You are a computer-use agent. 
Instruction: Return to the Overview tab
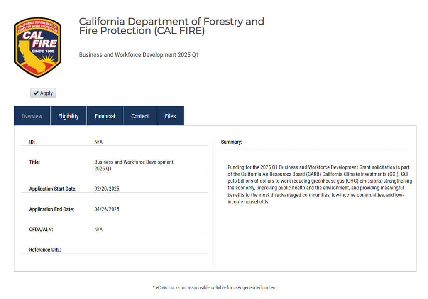(x=32, y=116)
